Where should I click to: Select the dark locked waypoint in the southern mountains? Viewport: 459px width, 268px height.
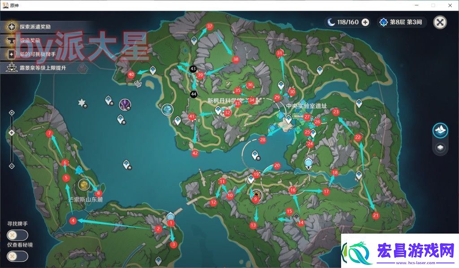(x=296, y=218)
